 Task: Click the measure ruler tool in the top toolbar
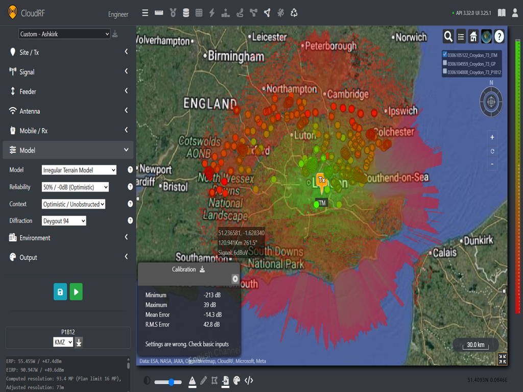pos(158,12)
